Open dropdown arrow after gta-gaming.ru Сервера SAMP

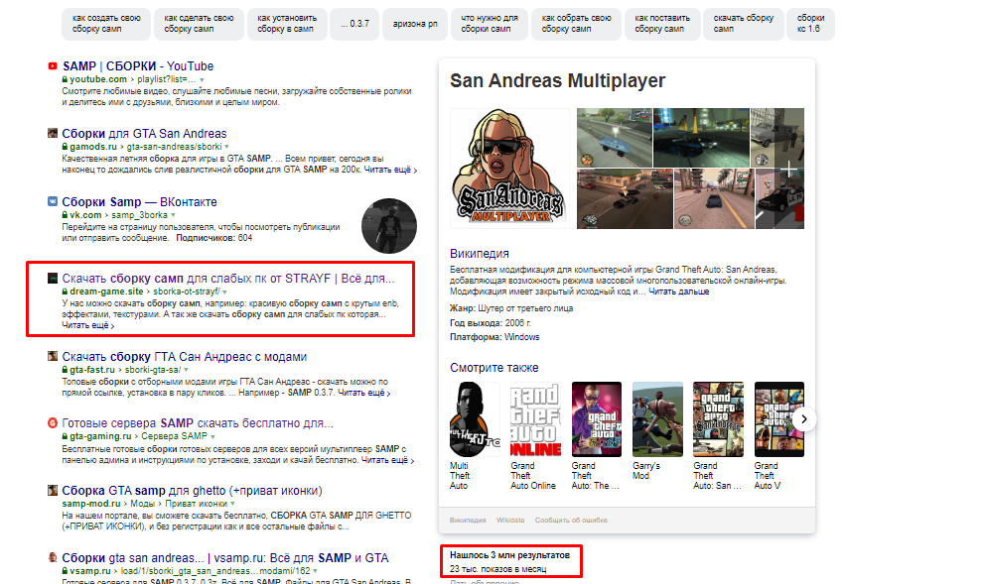click(x=212, y=437)
